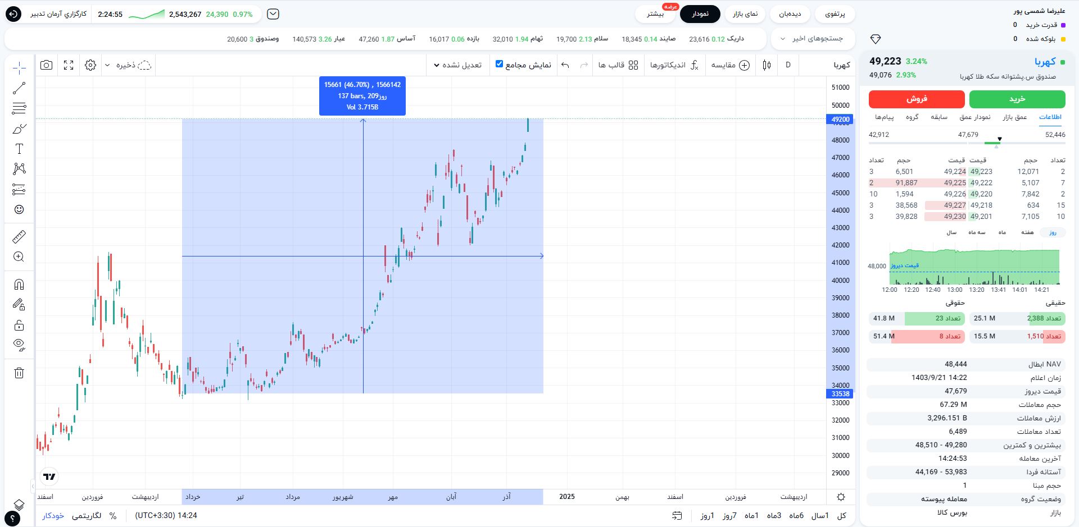
Task: Open the forecasting and measurement tools
Action: click(x=19, y=189)
